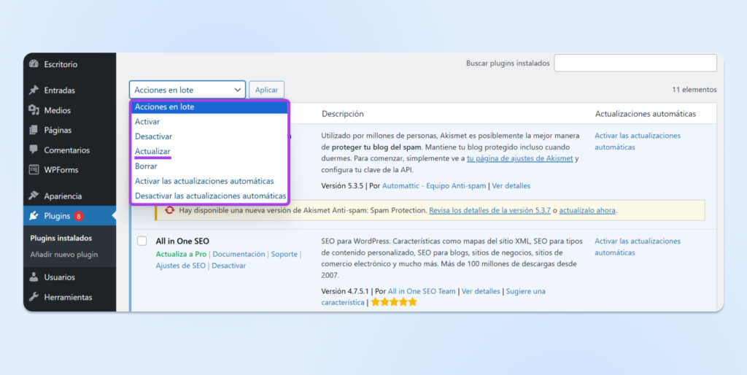Click the All in One SEO plugin title
This screenshot has width=747, height=375.
coord(182,241)
